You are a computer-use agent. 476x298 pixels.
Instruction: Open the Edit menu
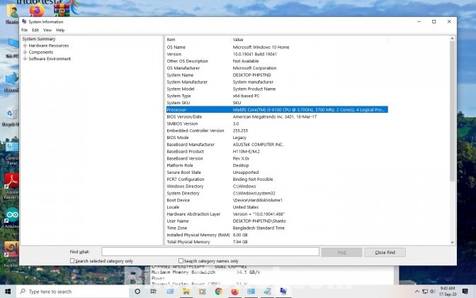point(35,30)
